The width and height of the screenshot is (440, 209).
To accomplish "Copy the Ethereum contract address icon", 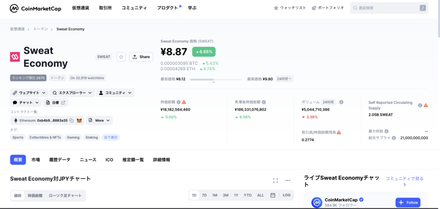I will point(72,121).
